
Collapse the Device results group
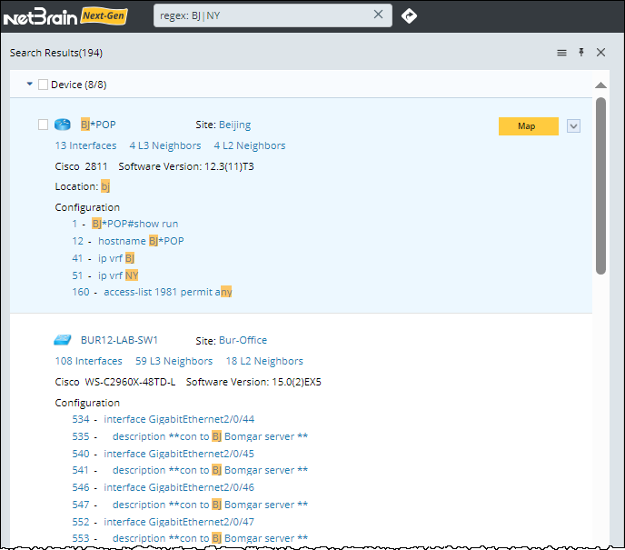[30, 85]
